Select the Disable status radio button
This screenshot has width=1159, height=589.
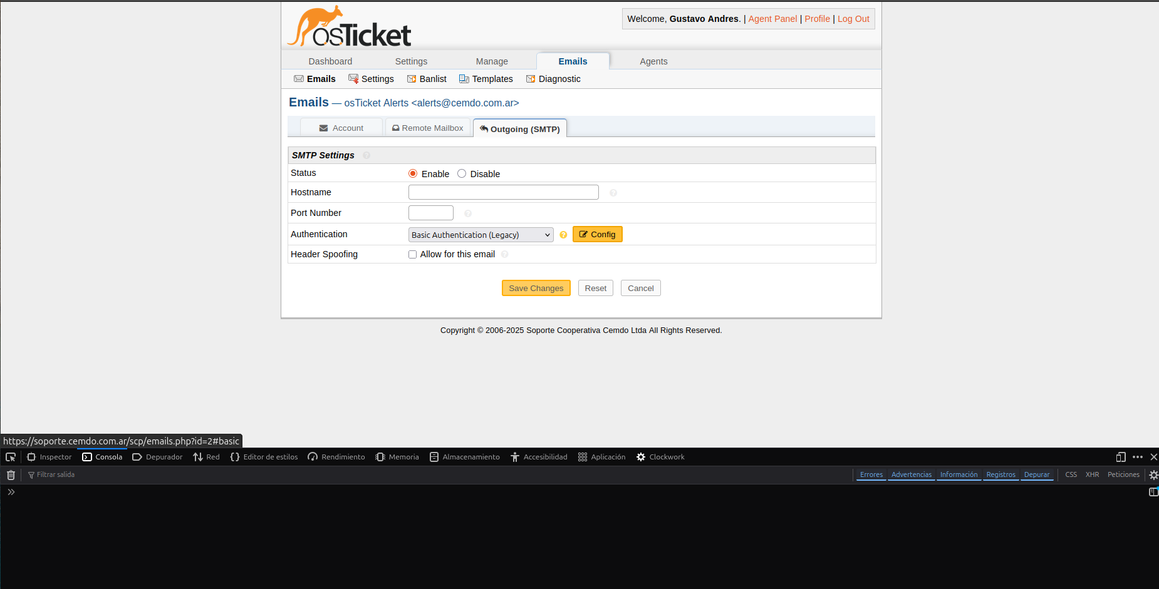pyautogui.click(x=462, y=173)
